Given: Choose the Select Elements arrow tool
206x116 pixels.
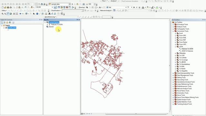Looking at the screenshot, I should point(34,14).
